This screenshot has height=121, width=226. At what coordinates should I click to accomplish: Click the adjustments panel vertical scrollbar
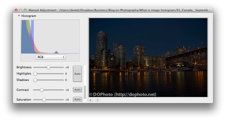(85, 92)
